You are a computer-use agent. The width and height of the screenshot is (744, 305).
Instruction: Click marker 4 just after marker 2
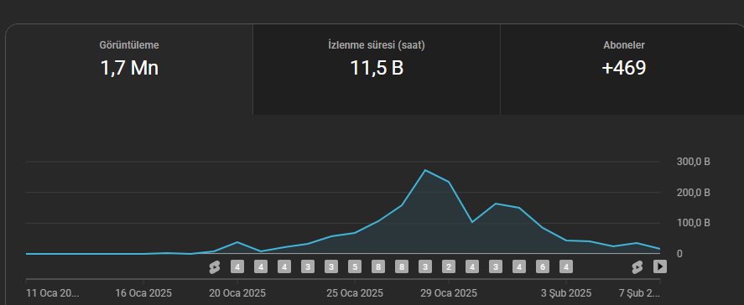(x=472, y=266)
